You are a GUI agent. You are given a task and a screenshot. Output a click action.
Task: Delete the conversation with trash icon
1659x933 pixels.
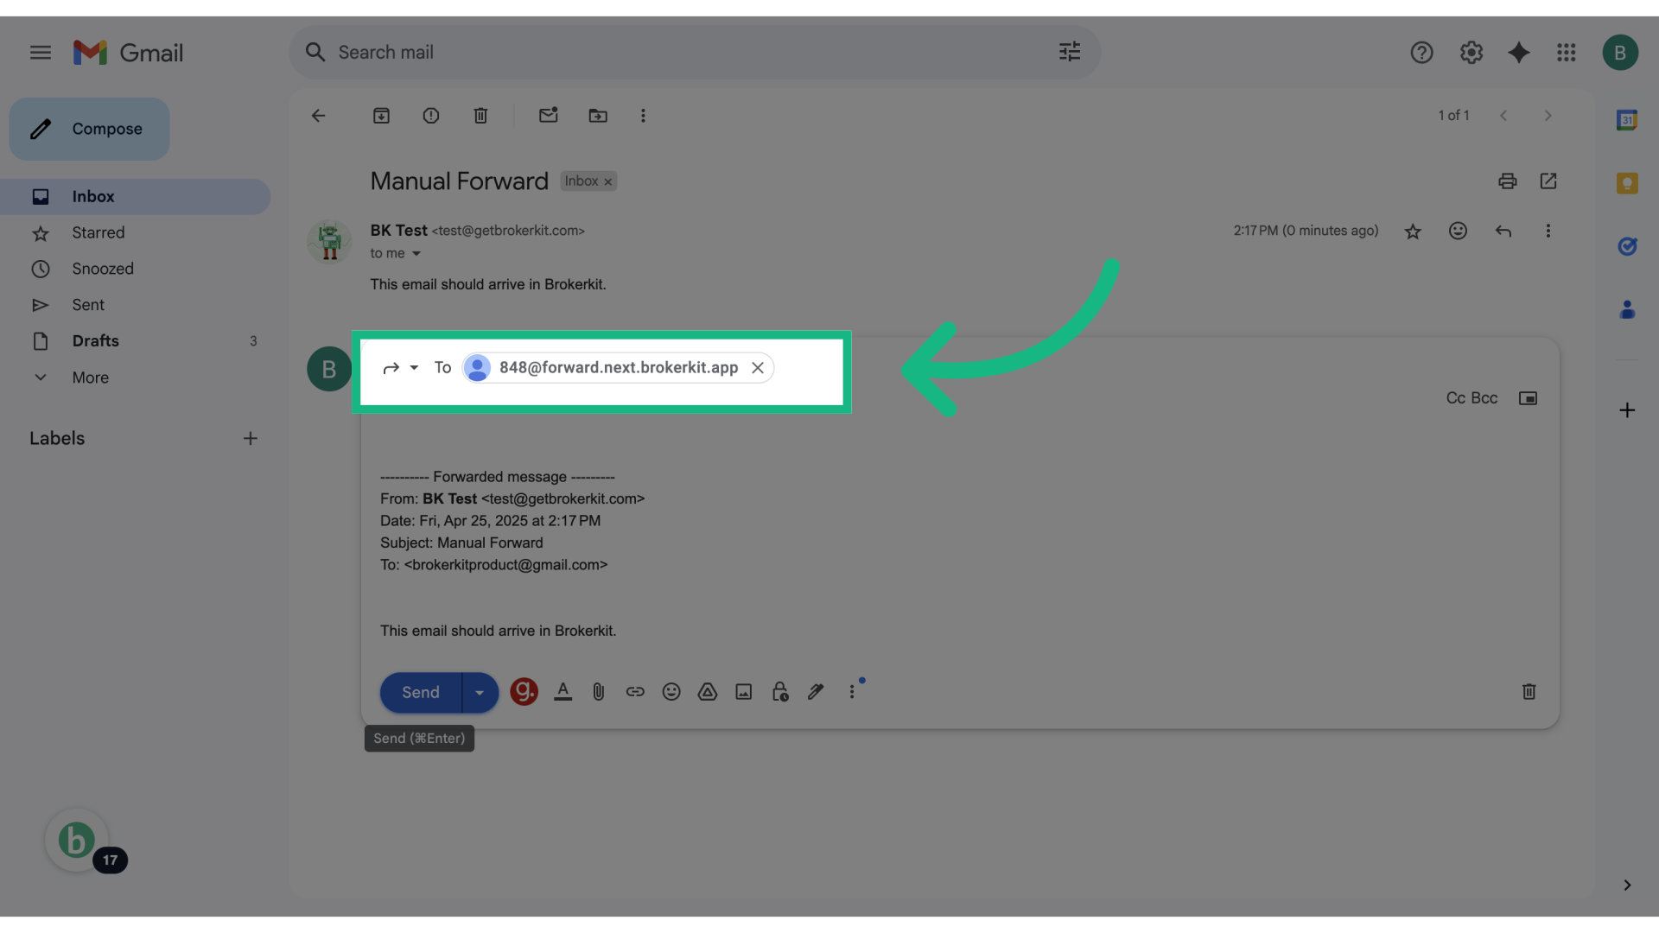tap(481, 116)
